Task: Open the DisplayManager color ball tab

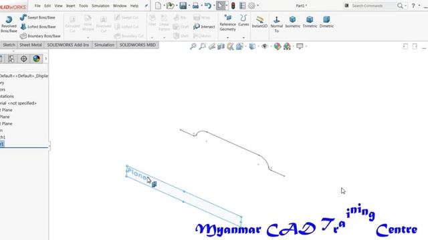Action: click(x=36, y=59)
